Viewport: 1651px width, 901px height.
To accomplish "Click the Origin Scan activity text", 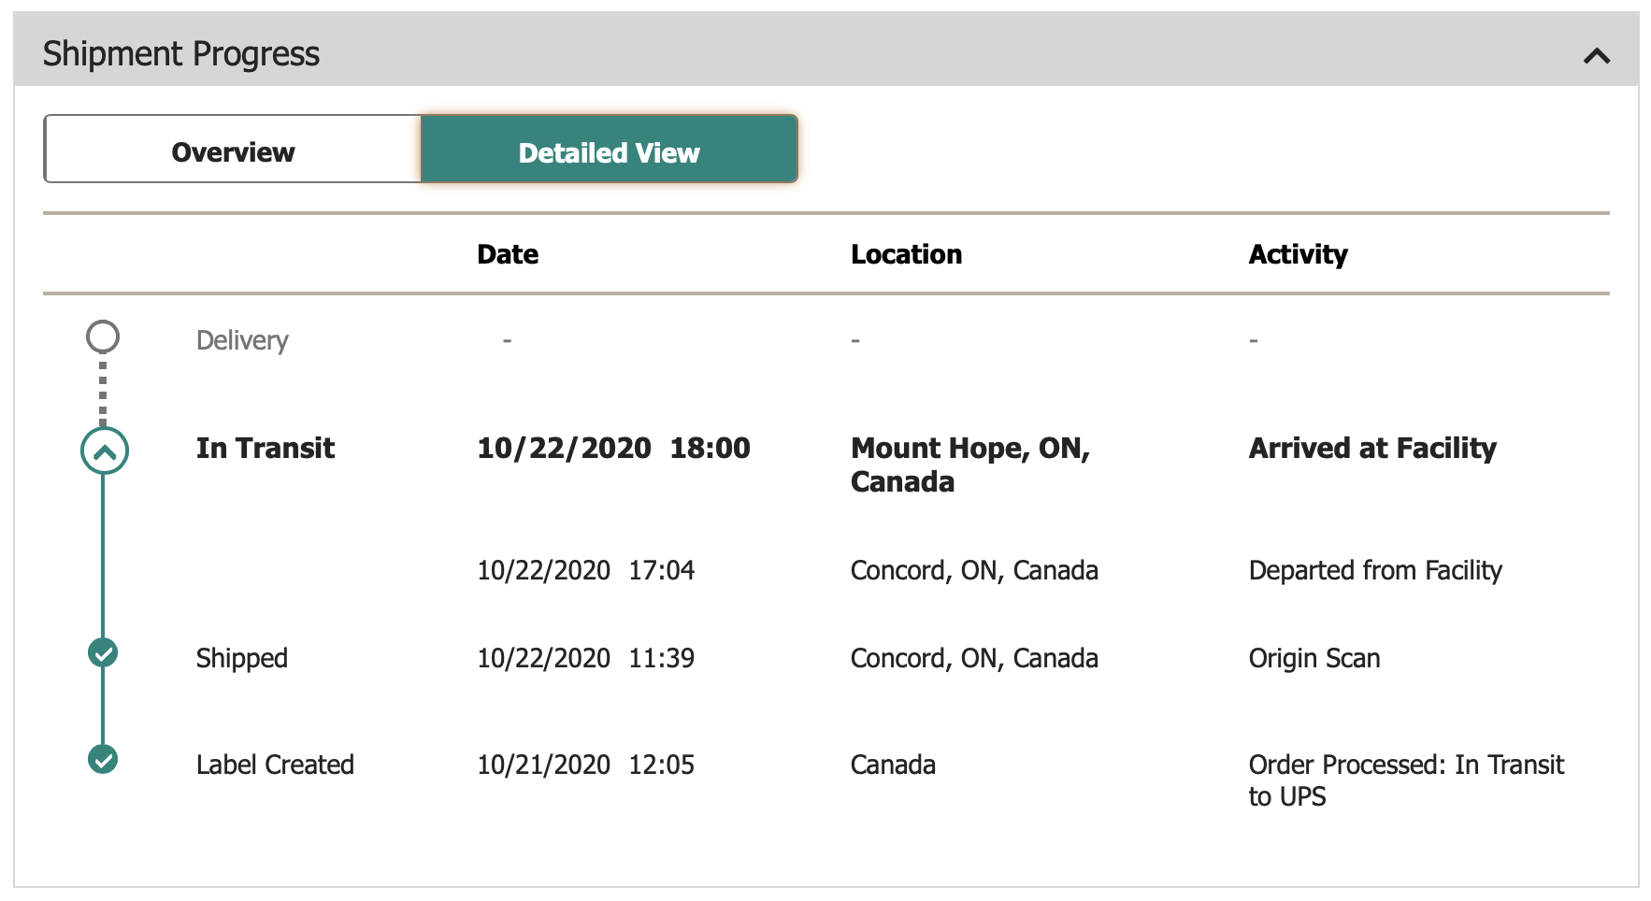I will click(x=1314, y=658).
